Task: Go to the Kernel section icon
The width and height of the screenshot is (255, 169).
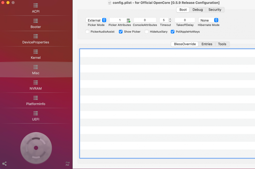Action: [x=36, y=51]
